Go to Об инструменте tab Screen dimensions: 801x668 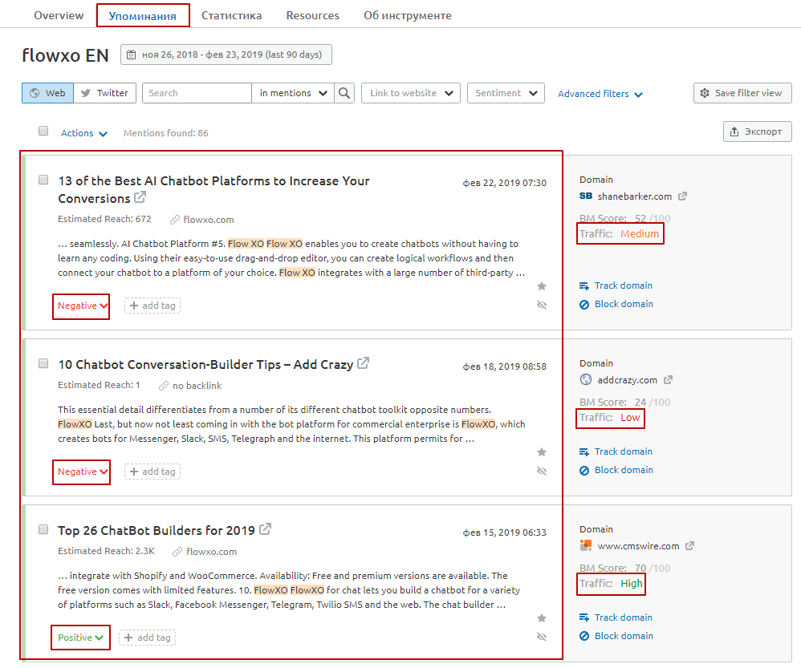click(408, 15)
